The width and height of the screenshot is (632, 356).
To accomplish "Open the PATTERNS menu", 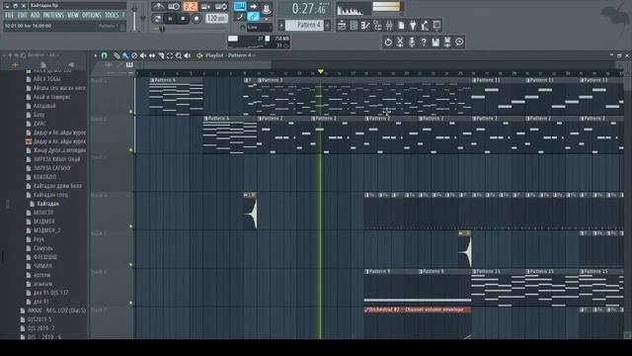I will tap(53, 15).
